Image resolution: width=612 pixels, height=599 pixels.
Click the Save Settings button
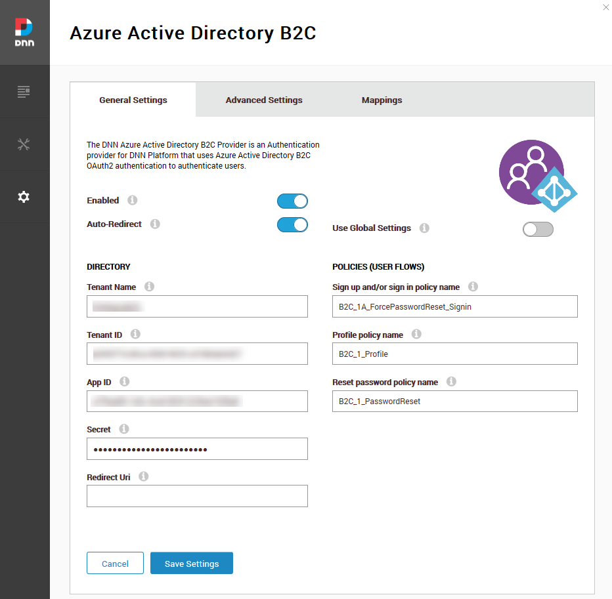pos(192,563)
